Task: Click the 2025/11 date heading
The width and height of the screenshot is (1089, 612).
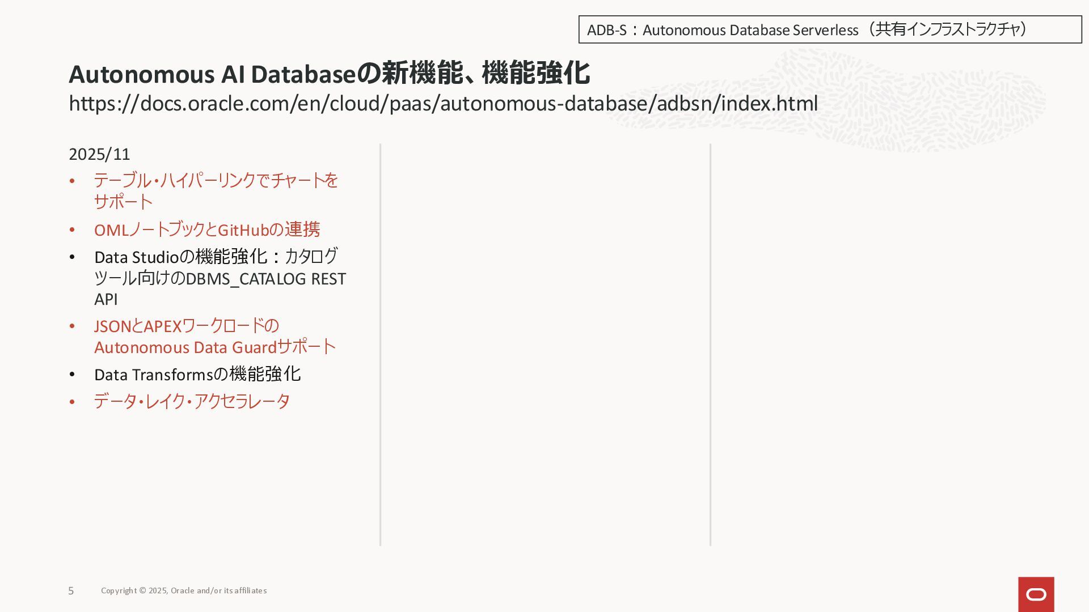Action: 99,154
